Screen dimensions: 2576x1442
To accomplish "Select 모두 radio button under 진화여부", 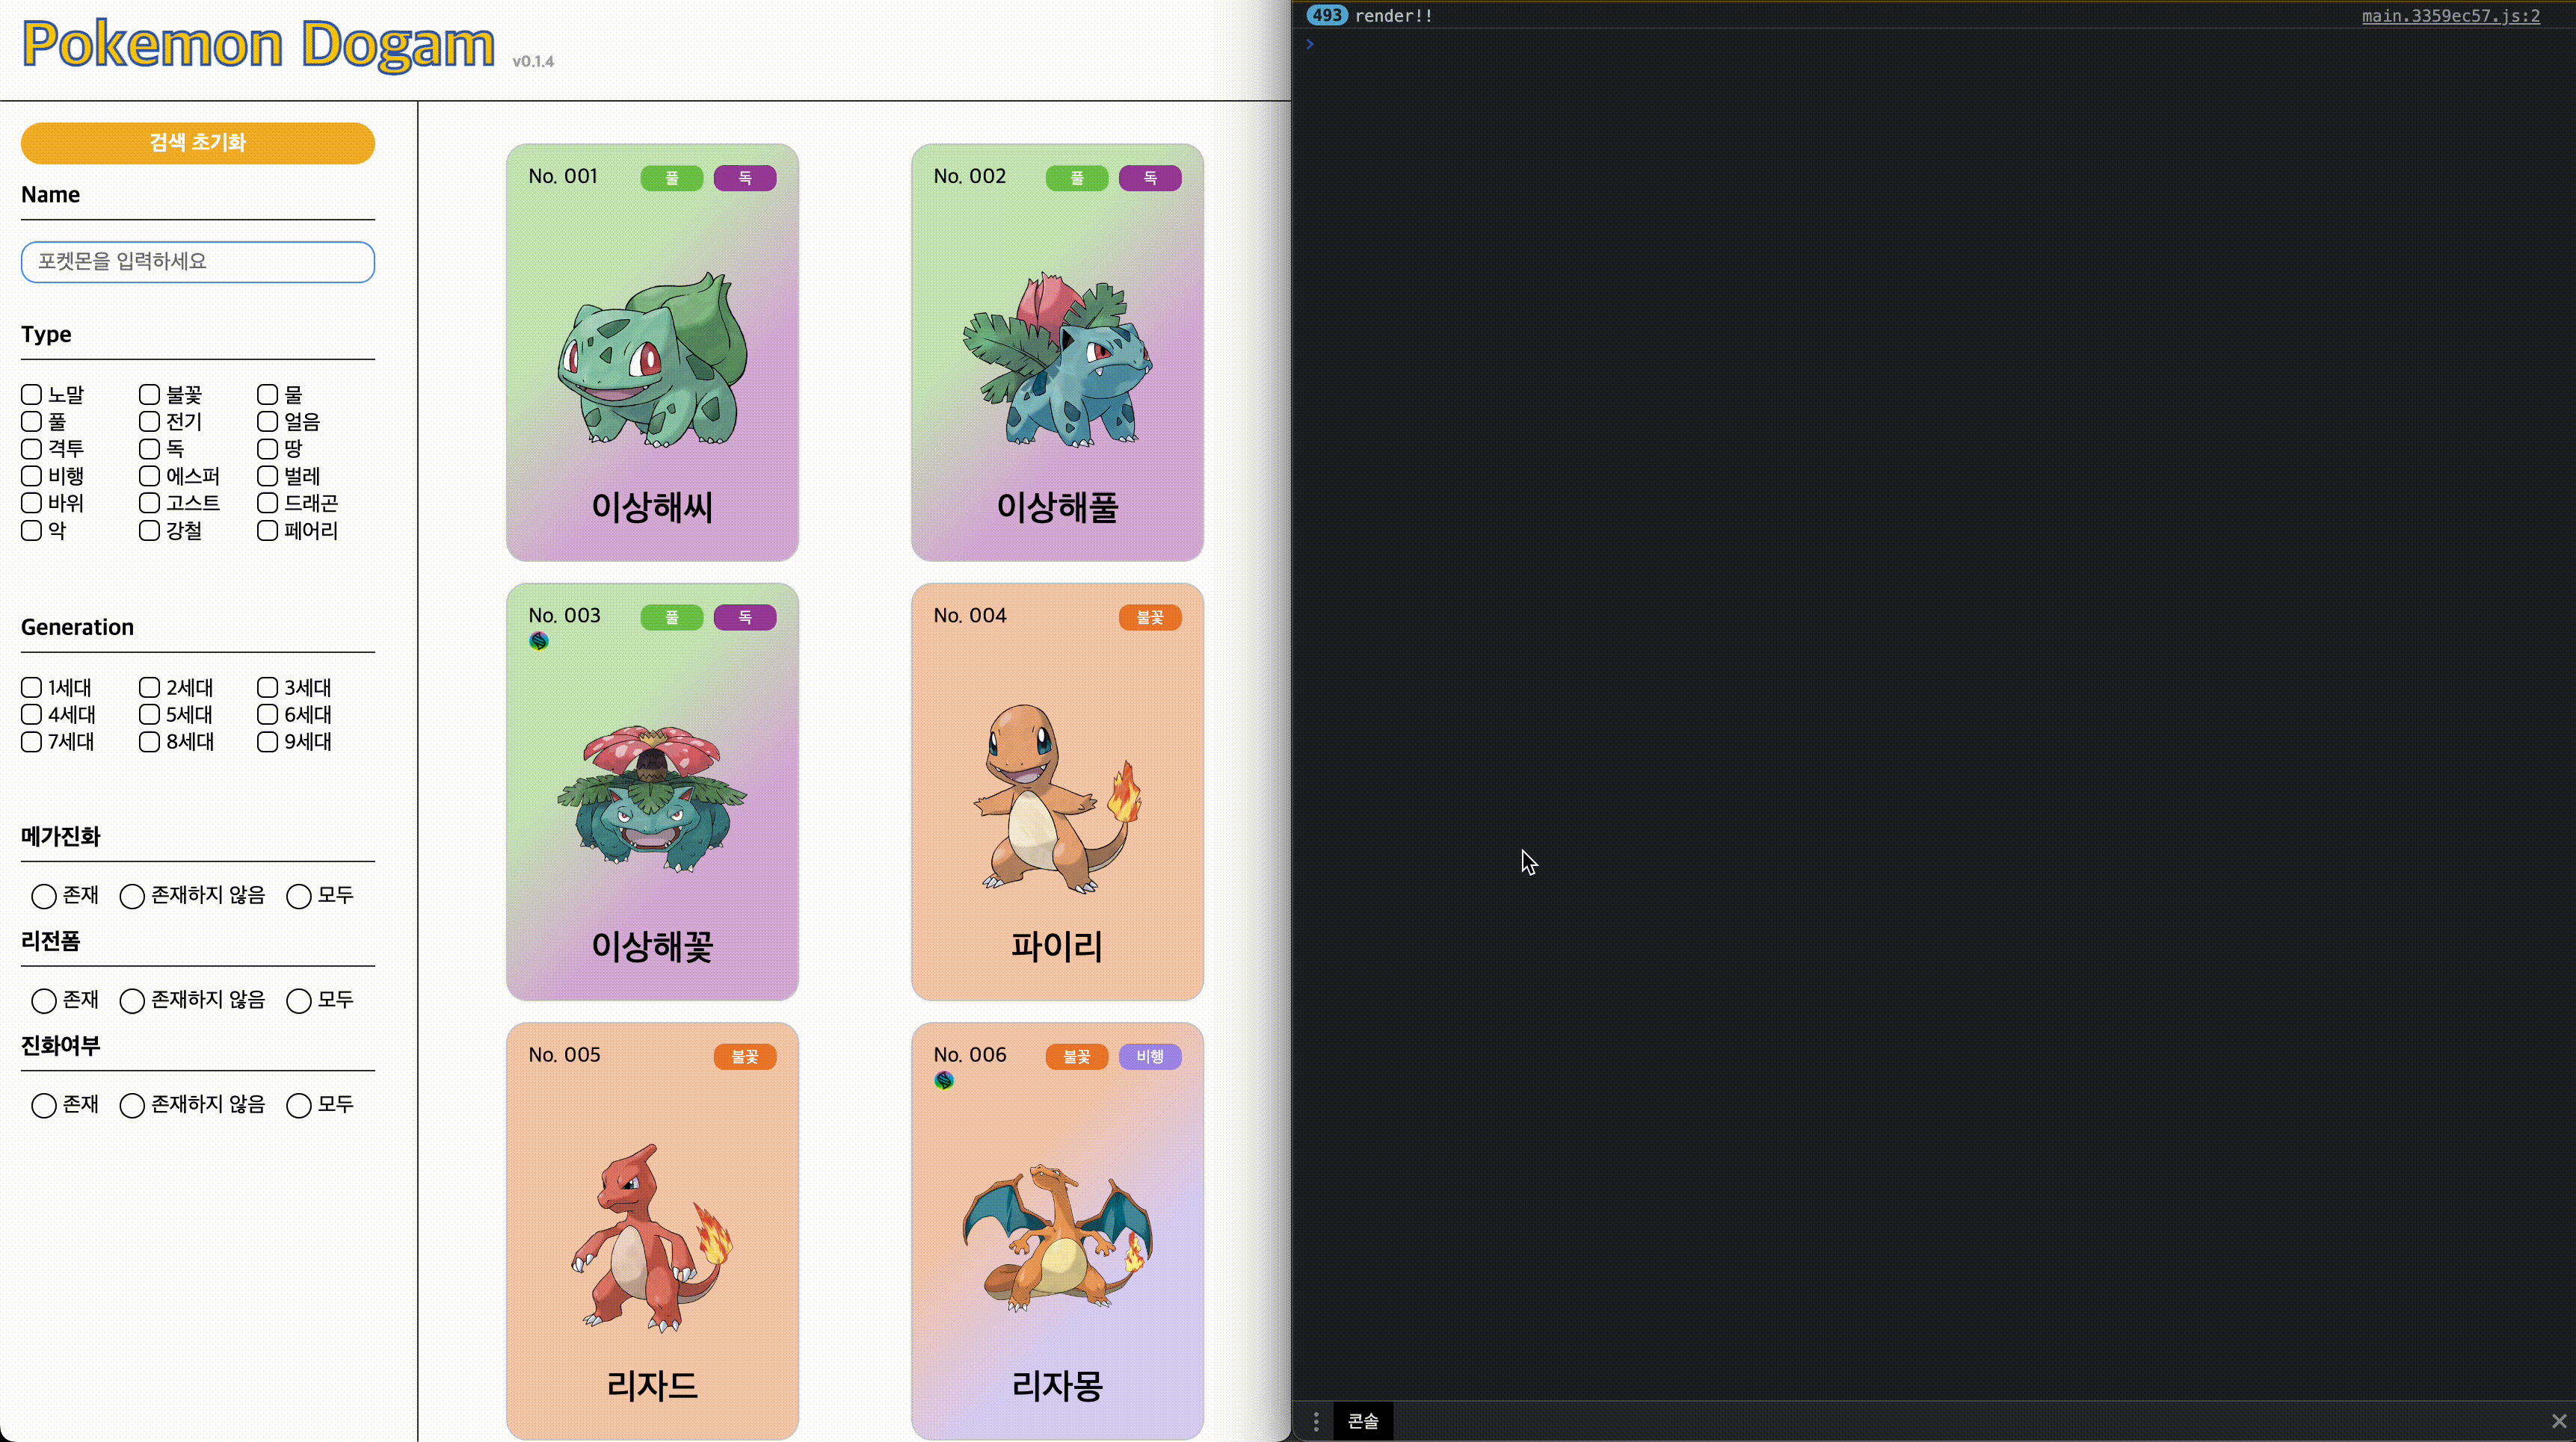I will [298, 1107].
